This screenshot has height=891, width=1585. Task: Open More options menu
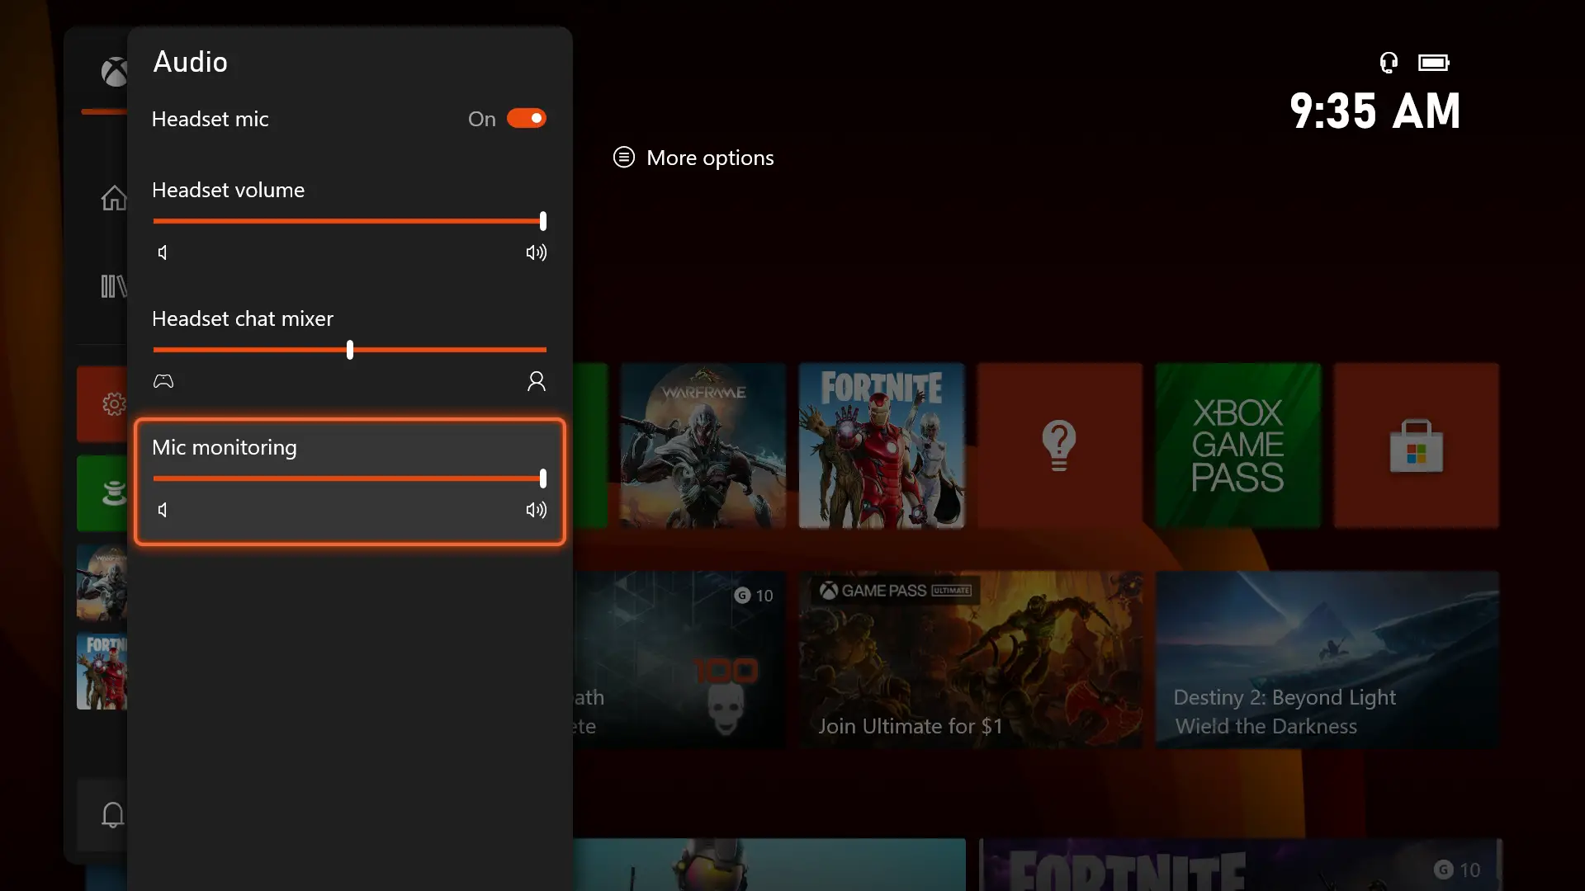tap(693, 158)
